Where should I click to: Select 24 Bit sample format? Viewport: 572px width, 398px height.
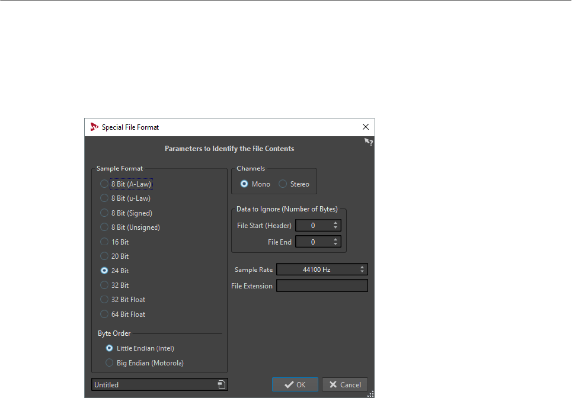point(114,271)
